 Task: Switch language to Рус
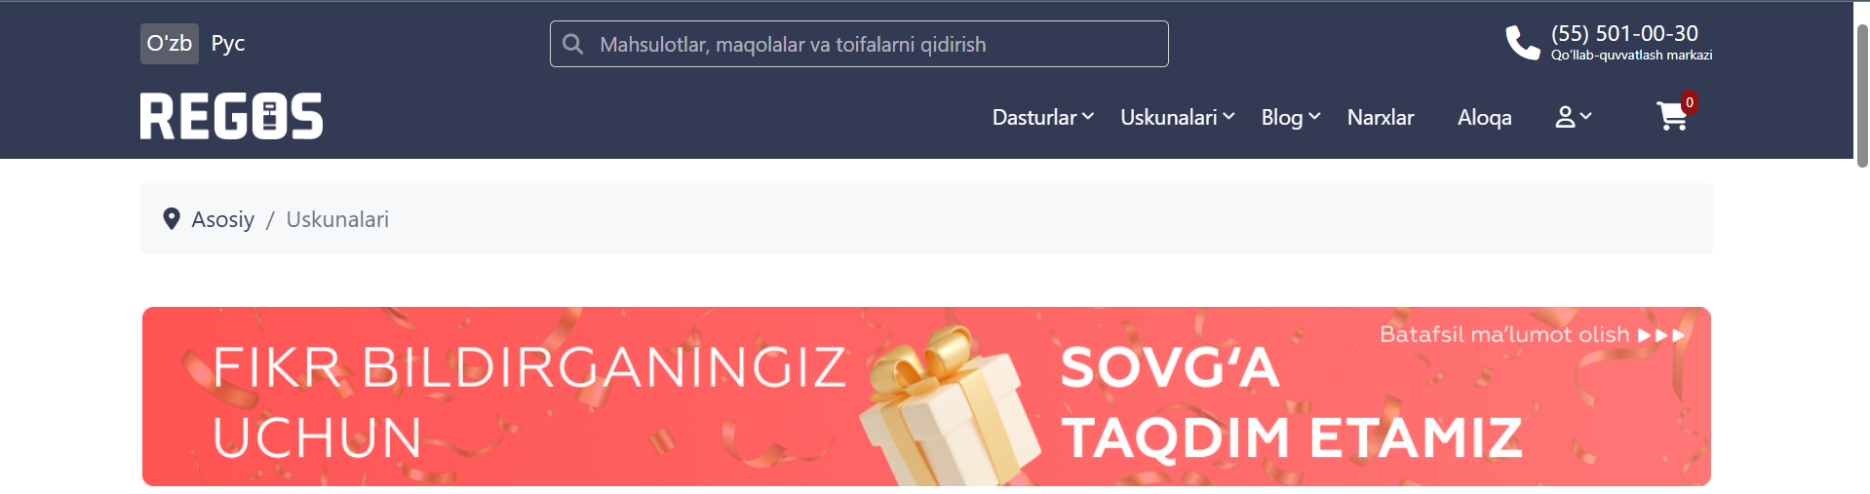pos(228,44)
